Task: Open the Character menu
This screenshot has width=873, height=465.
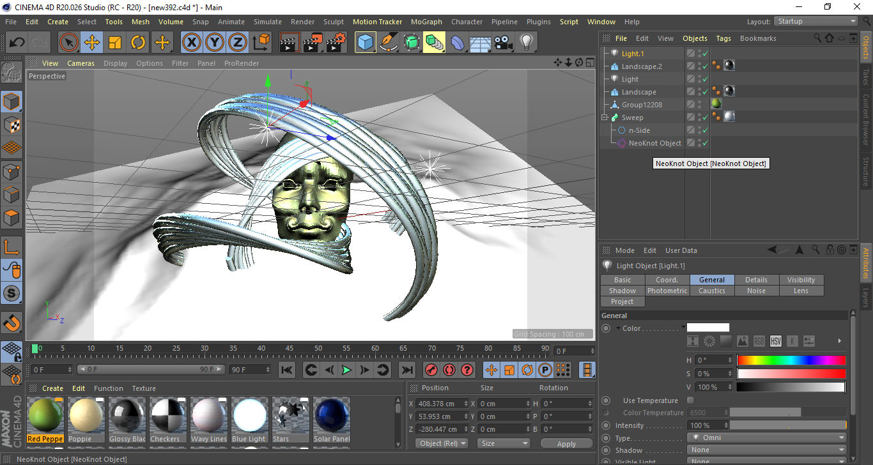Action: 467,22
